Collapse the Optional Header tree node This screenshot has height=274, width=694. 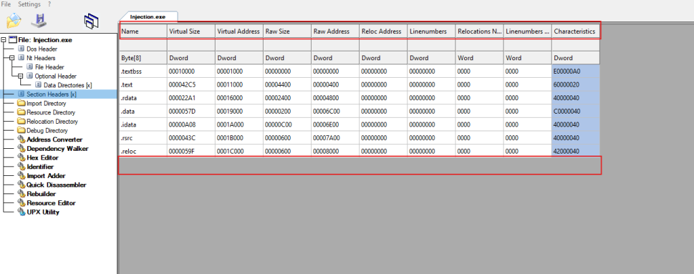pos(21,76)
